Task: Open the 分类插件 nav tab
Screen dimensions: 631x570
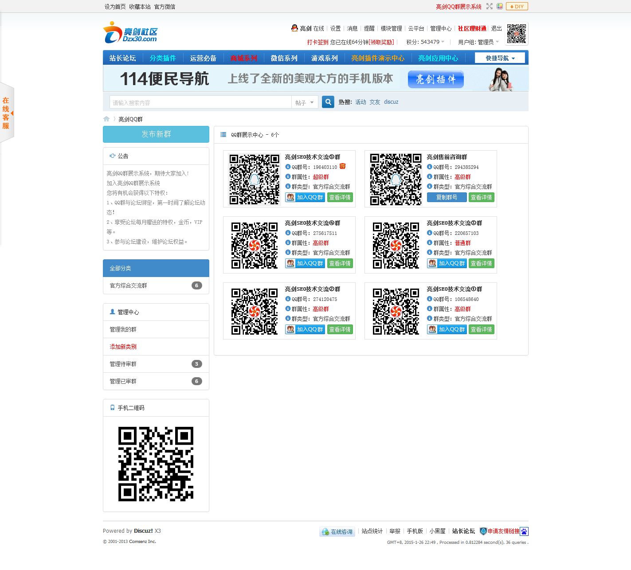Action: (x=163, y=58)
